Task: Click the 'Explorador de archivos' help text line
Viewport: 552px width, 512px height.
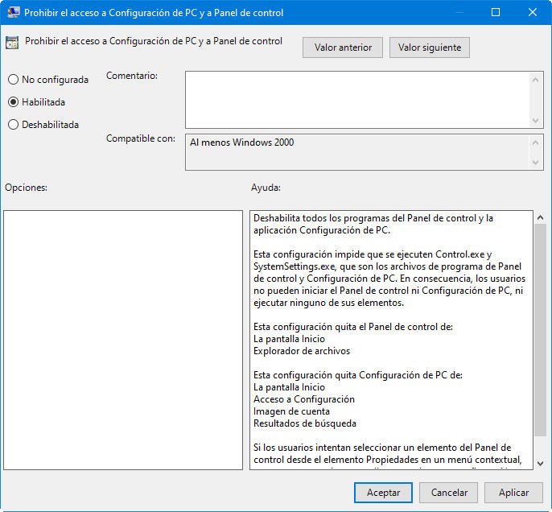Action: pos(302,351)
